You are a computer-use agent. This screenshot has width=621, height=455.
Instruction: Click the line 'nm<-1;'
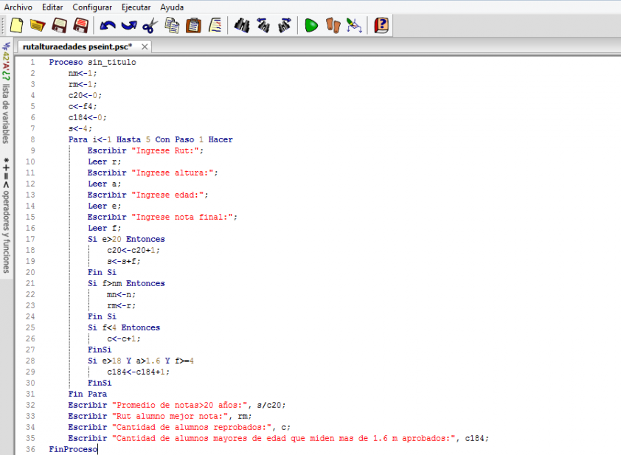[83, 73]
